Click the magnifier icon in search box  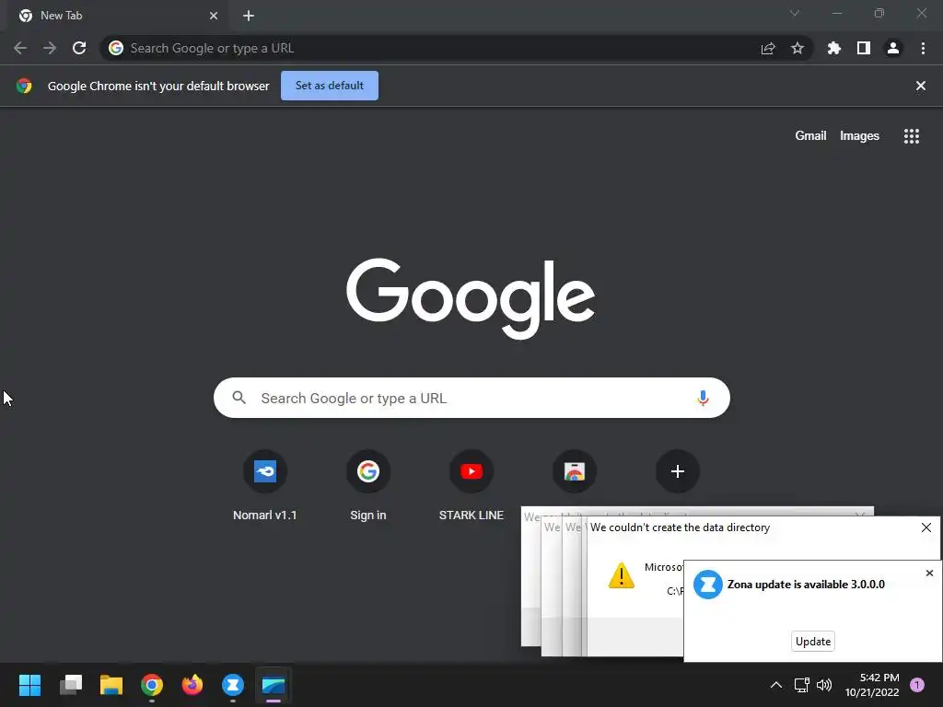click(x=239, y=398)
